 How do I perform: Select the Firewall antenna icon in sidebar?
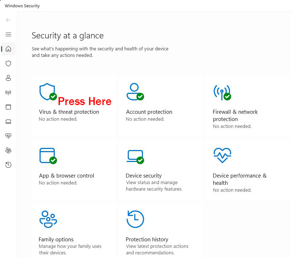click(8, 92)
